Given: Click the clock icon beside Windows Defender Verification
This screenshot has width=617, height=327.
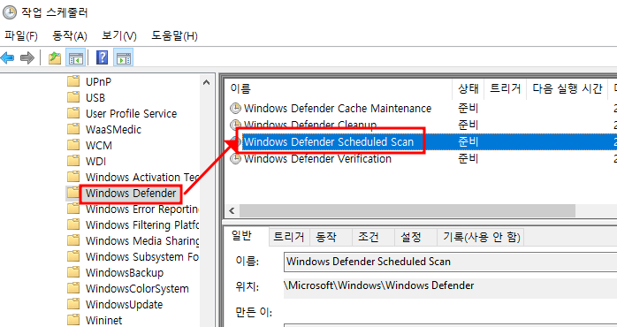Looking at the screenshot, I should point(235,159).
